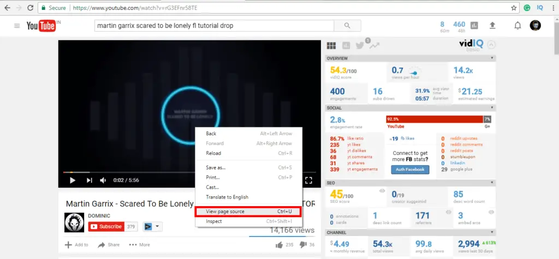Image resolution: width=559 pixels, height=259 pixels.
Task: Click the red YouTube 92.5% traffic bar
Action: tap(434, 119)
